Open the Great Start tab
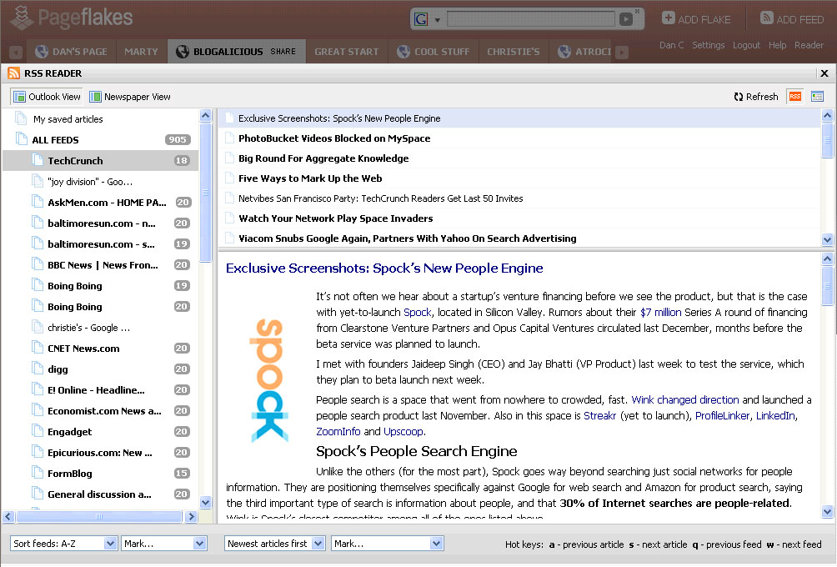Image resolution: width=837 pixels, height=567 pixels. point(346,52)
